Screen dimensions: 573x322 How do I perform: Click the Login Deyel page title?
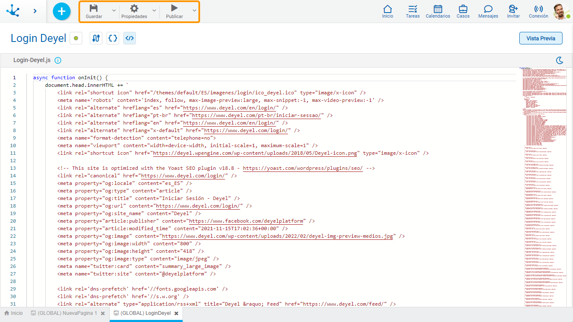[x=39, y=39]
